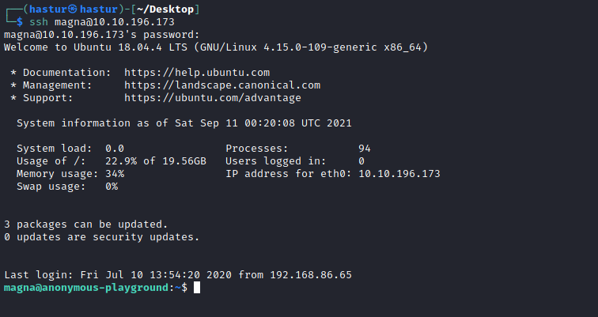Click the '3 packages can be updated' line
598x317 pixels.
pos(85,225)
